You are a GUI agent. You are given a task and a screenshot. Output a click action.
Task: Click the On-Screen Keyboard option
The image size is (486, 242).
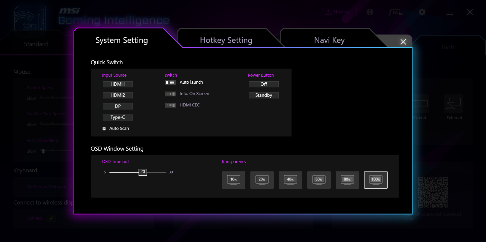point(47,186)
